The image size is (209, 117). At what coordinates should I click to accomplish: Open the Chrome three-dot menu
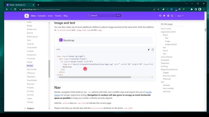pyautogui.click(x=204, y=9)
